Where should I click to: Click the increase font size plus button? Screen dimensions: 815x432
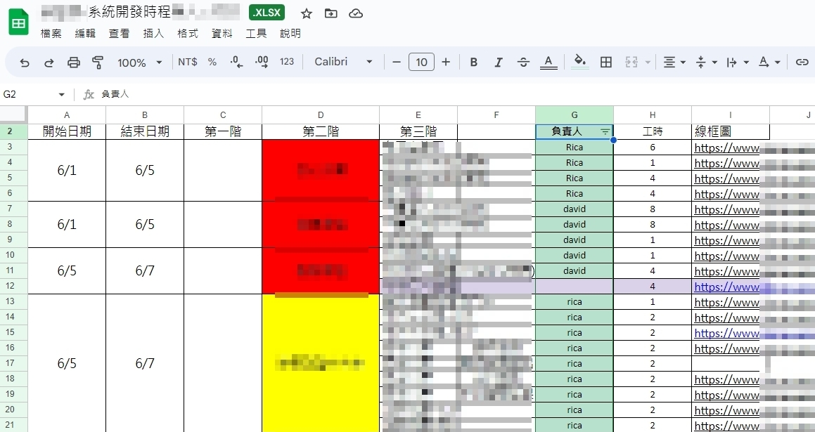click(x=446, y=63)
